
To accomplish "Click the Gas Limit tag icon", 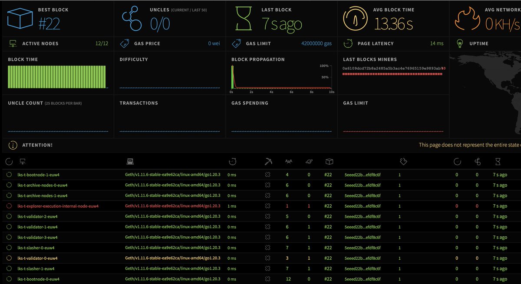I will point(236,43).
